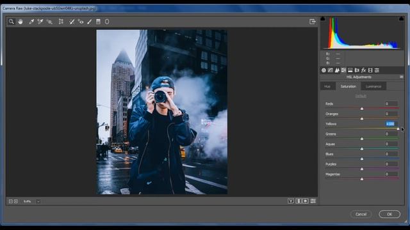
Task: Select the Targeted Adjustment tool
Action: (50, 22)
